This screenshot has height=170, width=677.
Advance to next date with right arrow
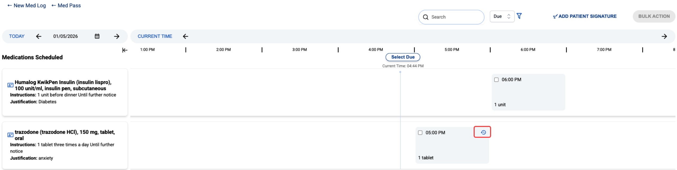coord(117,36)
